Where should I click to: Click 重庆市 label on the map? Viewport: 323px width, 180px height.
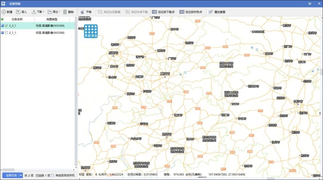[165, 74]
